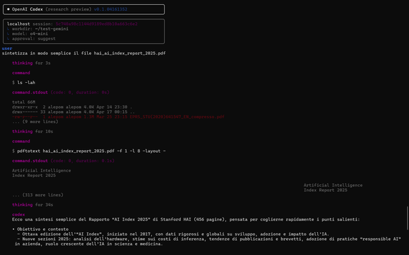Screen dimensions: 409x255
Task: Click the user prompt 'sintetizza in modo semplice'
Action: coord(84,53)
